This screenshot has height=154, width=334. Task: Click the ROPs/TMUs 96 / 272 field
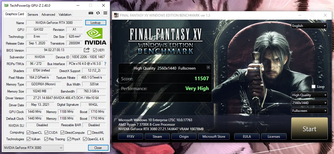click(36, 63)
